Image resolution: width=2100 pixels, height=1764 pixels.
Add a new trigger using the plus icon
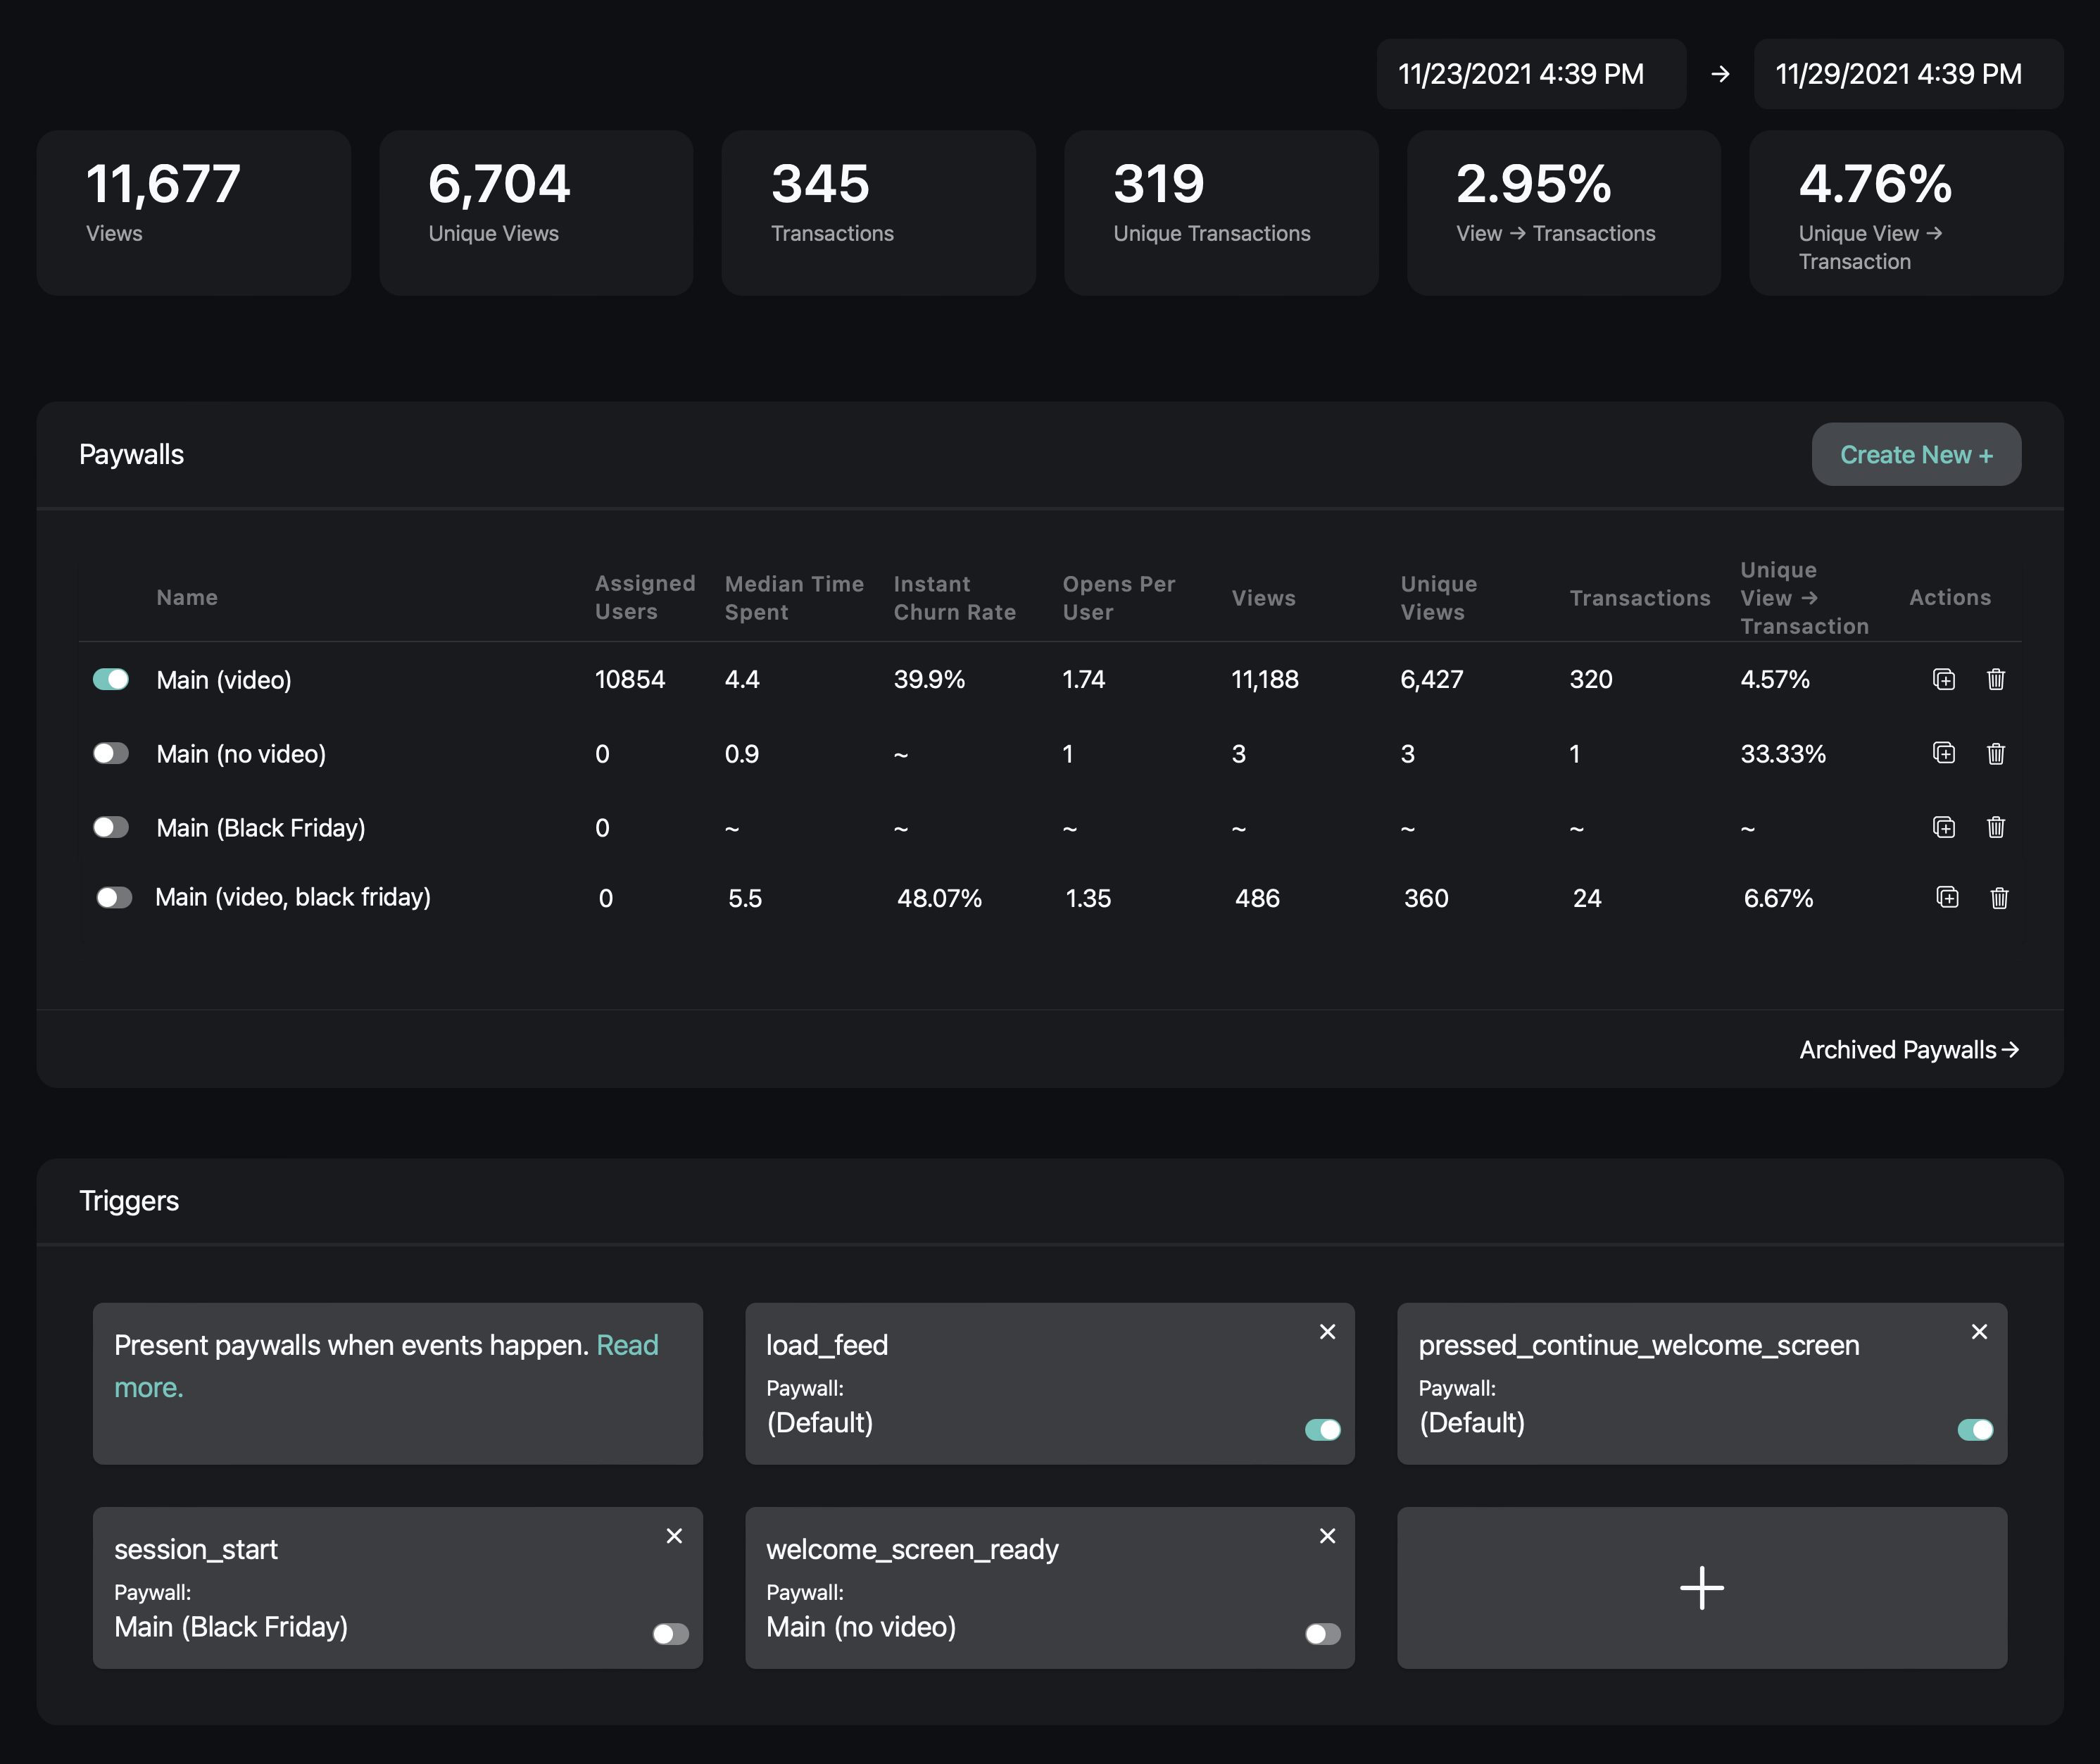1701,1588
